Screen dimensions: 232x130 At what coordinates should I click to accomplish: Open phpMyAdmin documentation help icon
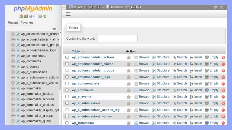(31, 16)
